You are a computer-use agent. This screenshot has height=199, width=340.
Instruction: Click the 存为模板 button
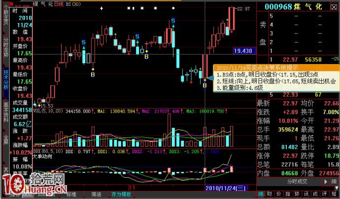click(x=121, y=194)
